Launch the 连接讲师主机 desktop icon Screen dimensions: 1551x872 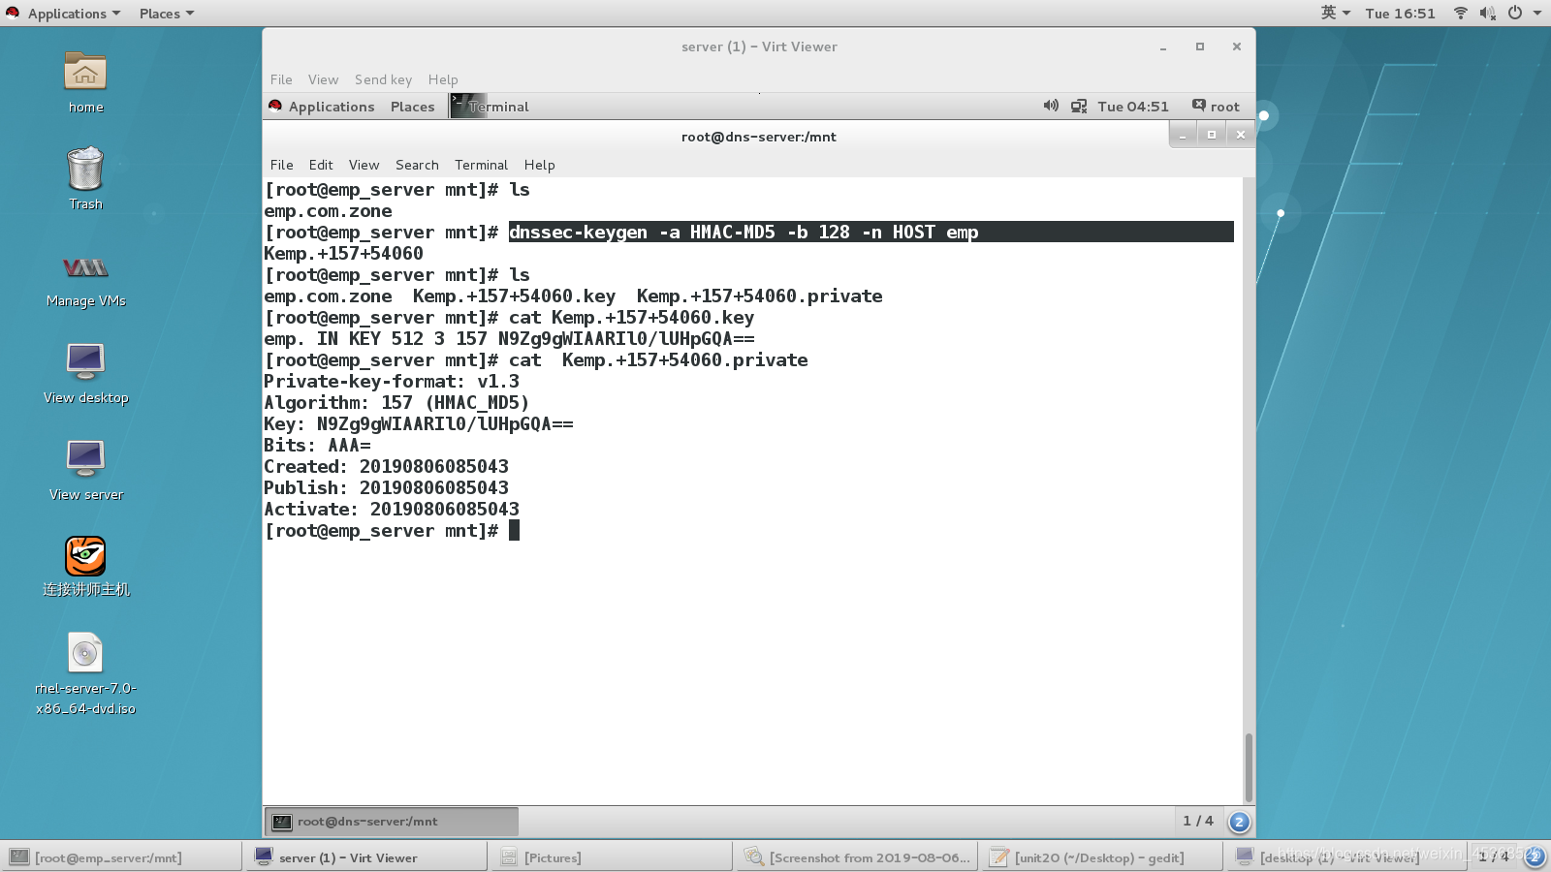point(85,556)
